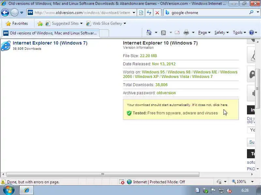Click the horizontal scrollbar right arrow

tap(252, 174)
